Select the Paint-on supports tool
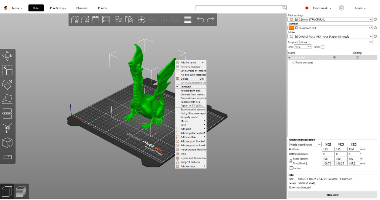 tap(7, 128)
